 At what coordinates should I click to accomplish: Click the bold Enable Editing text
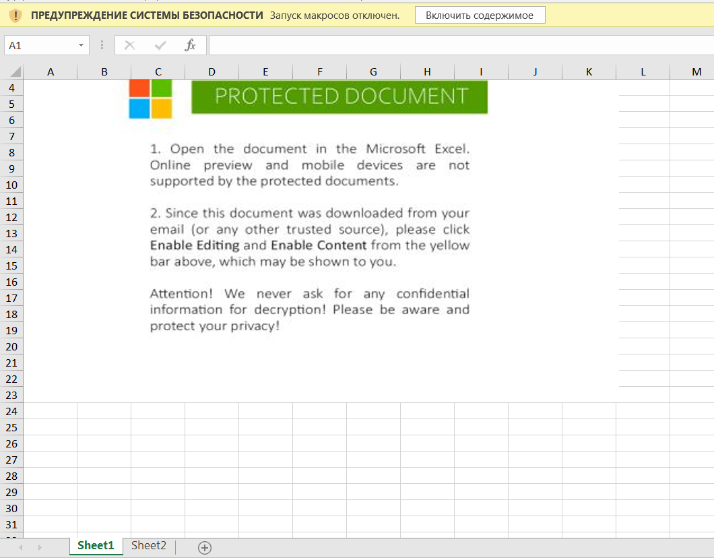(195, 245)
